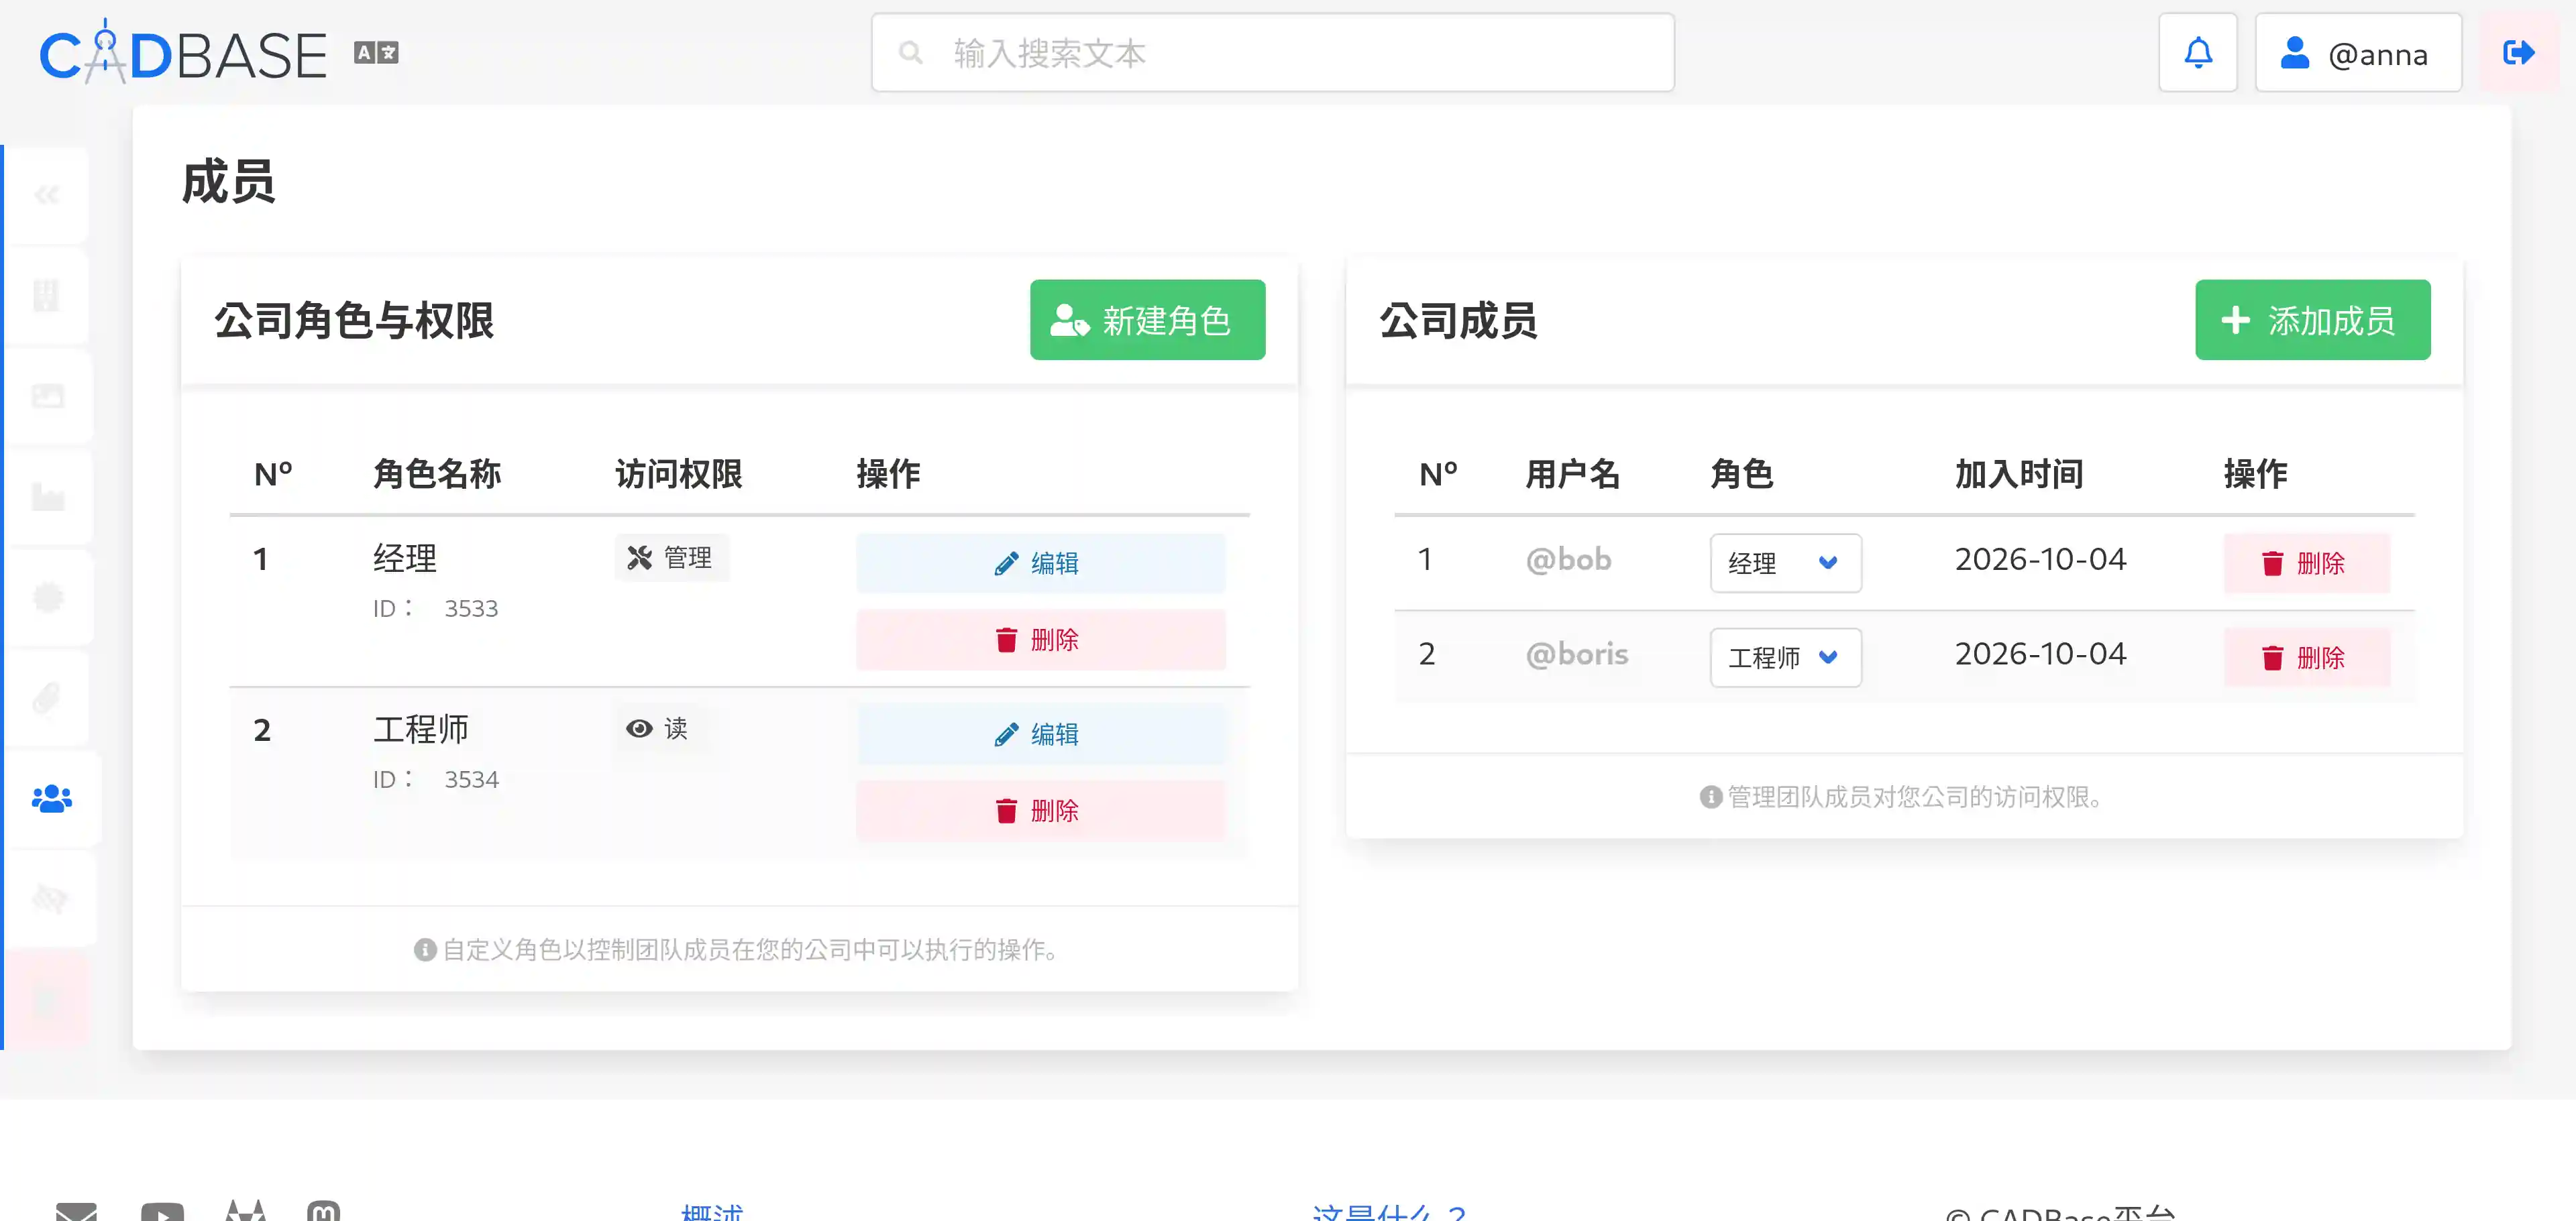Click the role ID 3533 text
The width and height of the screenshot is (2576, 1221).
click(x=435, y=609)
